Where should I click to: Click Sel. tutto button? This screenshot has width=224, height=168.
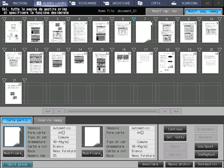[x=175, y=137]
